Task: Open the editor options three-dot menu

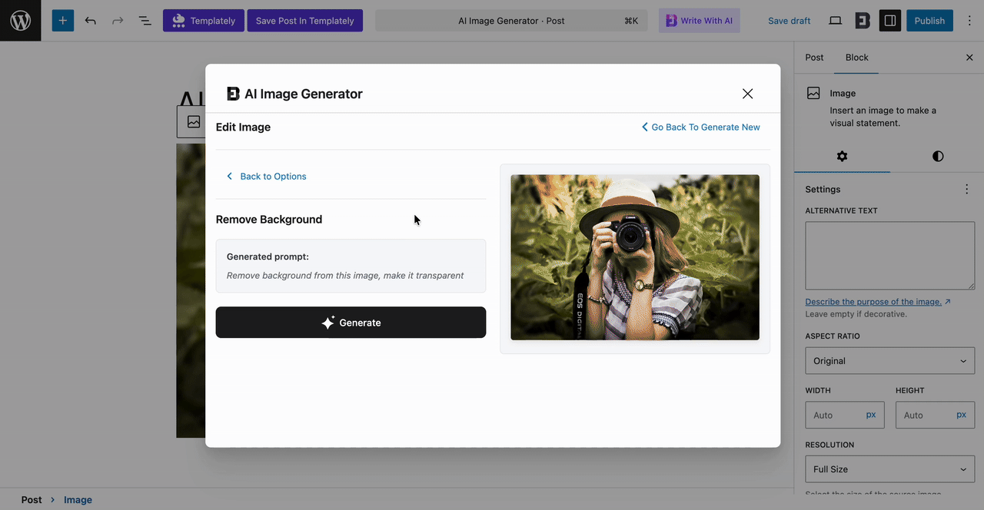Action: [x=969, y=21]
